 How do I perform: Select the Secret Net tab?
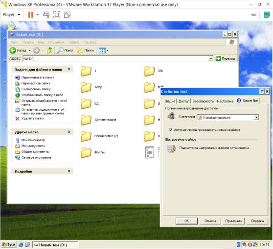coord(248,100)
